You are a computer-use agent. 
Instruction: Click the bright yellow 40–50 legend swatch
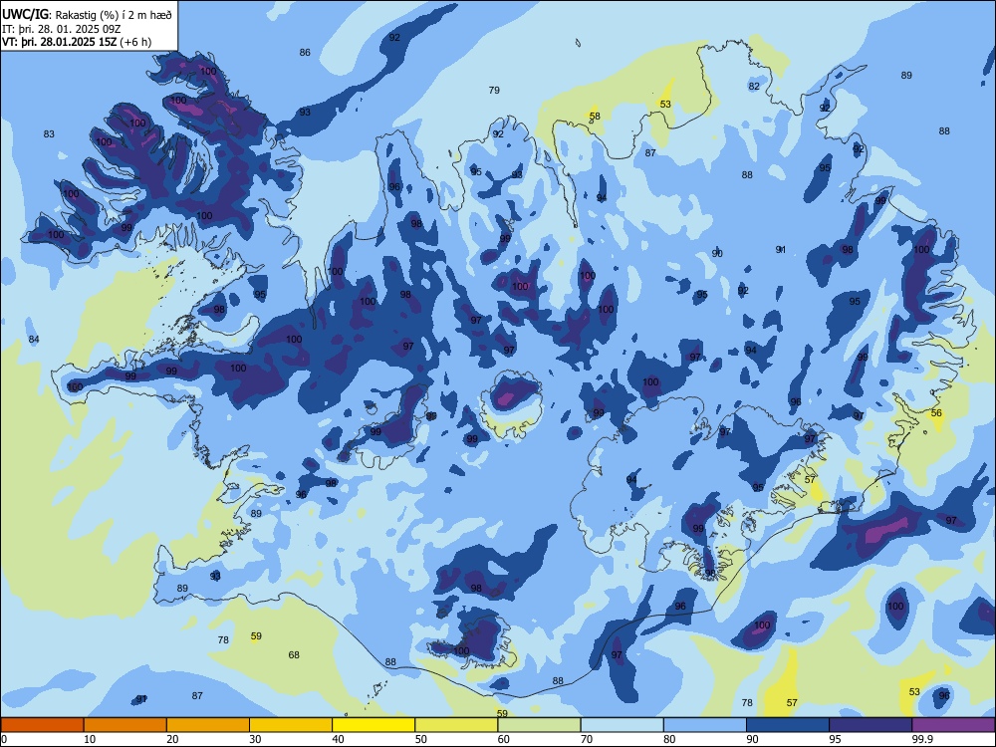click(x=373, y=725)
